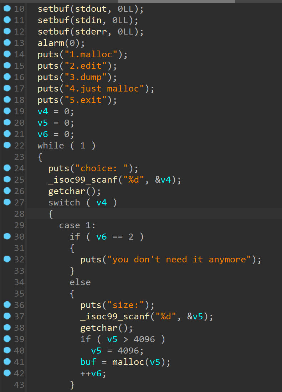The height and width of the screenshot is (392, 282).
Task: Click line number 43 in gutter
Action: pos(19,385)
